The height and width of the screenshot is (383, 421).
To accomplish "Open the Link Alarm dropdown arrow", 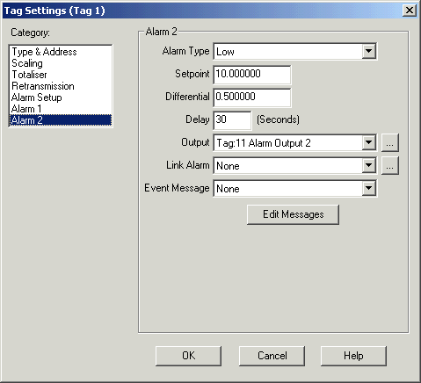I will 368,166.
